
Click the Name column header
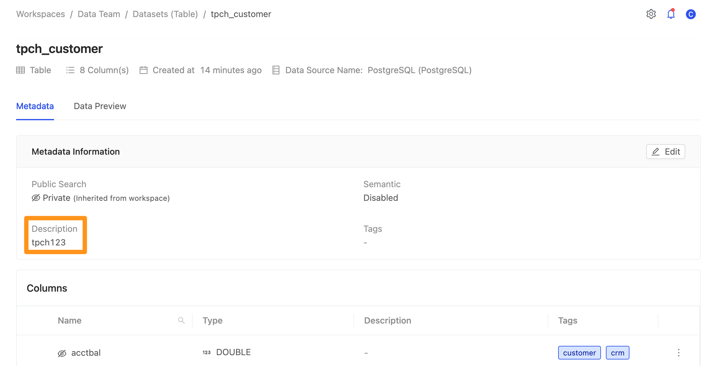pos(69,320)
